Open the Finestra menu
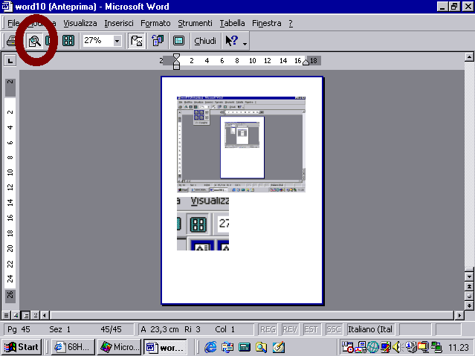 pyautogui.click(x=267, y=23)
